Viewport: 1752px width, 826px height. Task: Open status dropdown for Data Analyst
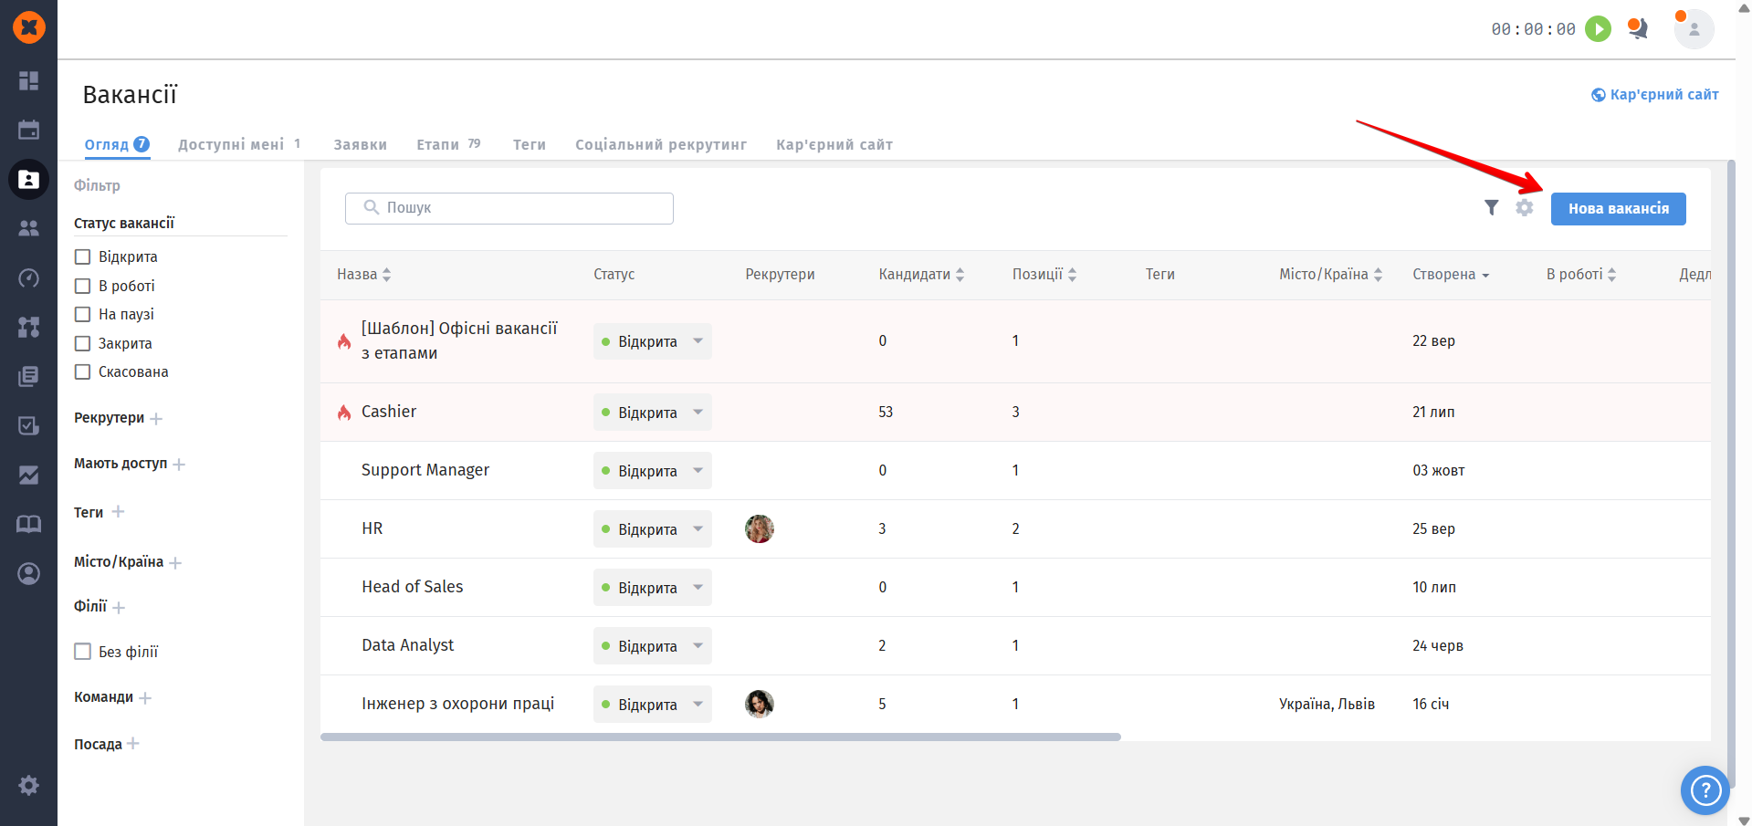698,646
